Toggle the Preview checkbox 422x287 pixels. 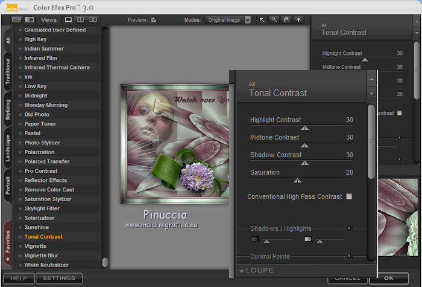[x=154, y=20]
